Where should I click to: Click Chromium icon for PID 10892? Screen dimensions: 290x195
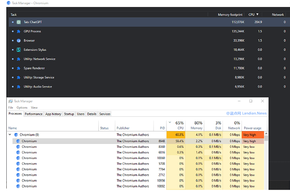pos(18,186)
